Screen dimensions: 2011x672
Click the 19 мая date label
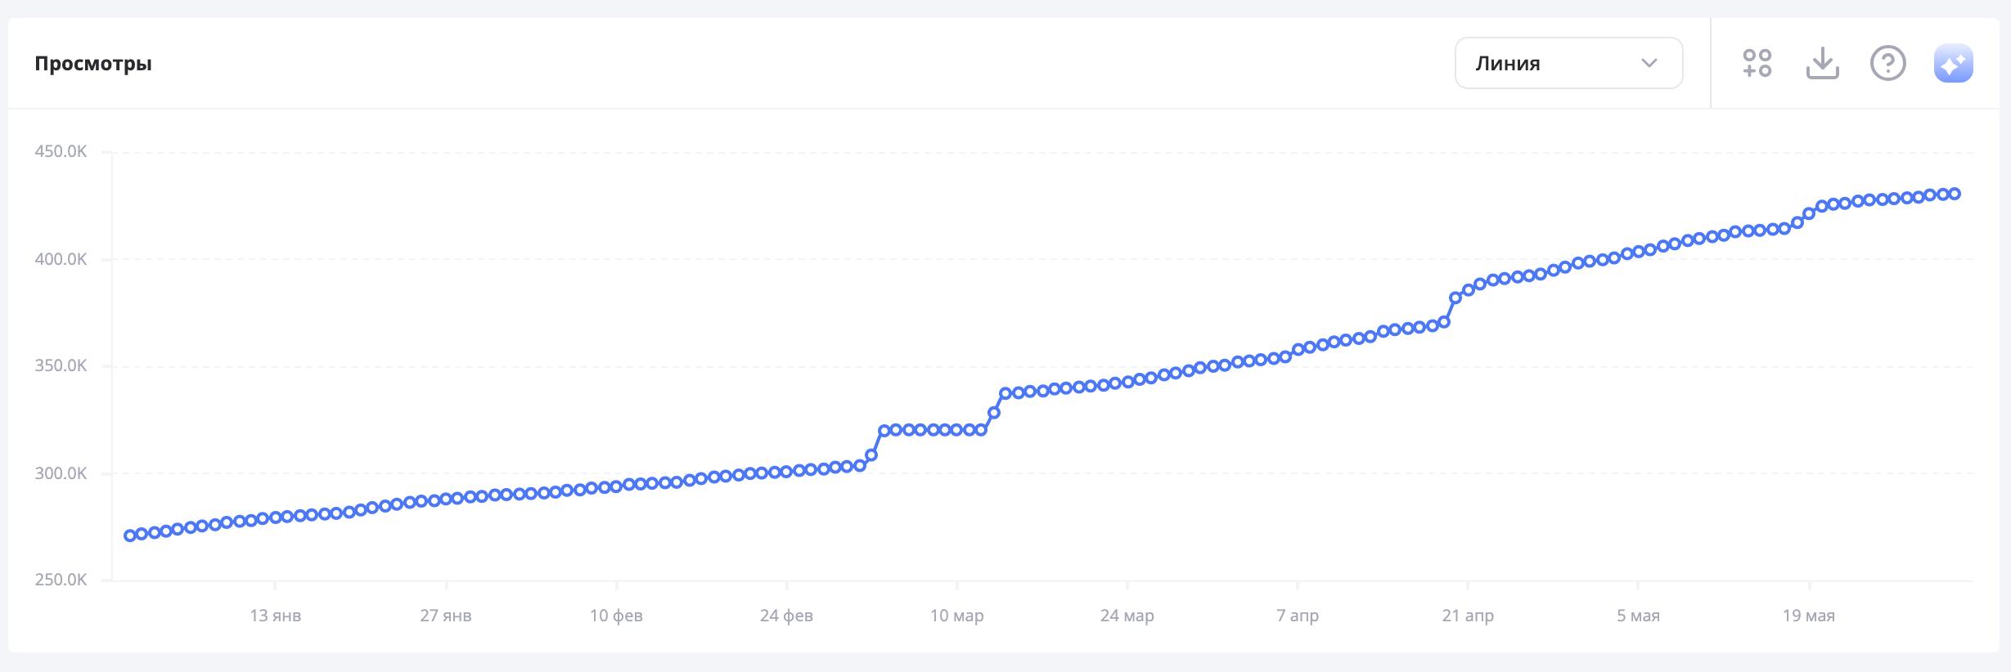point(1808,616)
